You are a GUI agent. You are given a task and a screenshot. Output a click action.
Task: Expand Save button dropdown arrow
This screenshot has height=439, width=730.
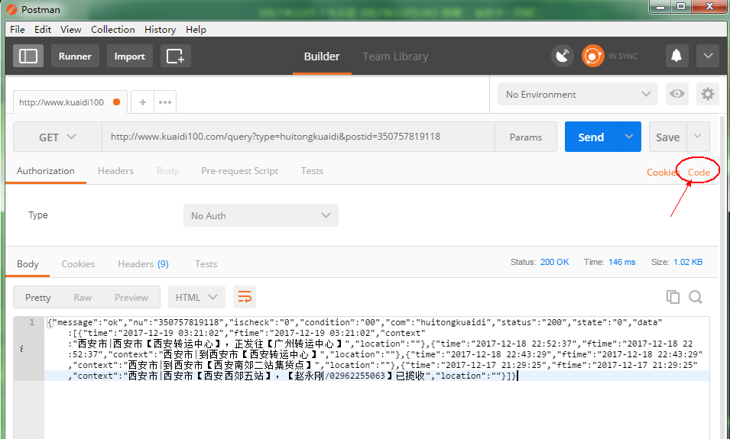tap(697, 137)
